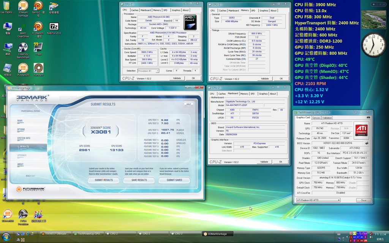Image resolution: width=389 pixels, height=243 pixels.
Task: Click the screenshot camera icon in GPU-Z
Action: pyautogui.click(x=368, y=118)
